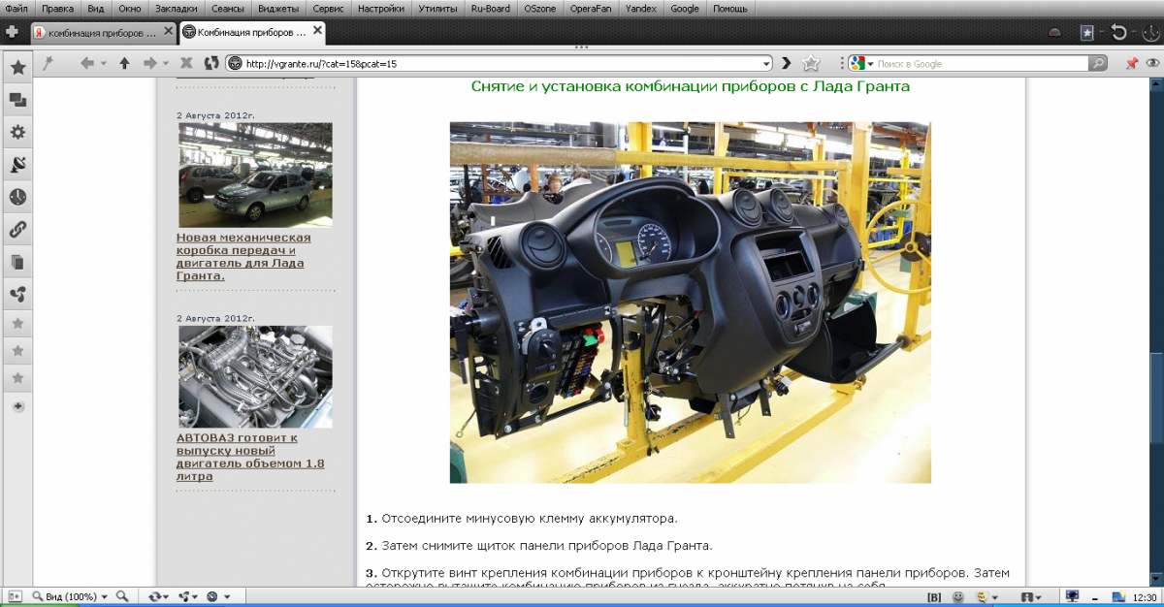Click the network monitor tray icon

point(1074,596)
